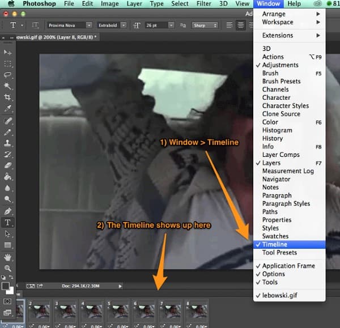Toggle Tools panel visibility in menu
Screen dimensions: 340x328
point(289,282)
